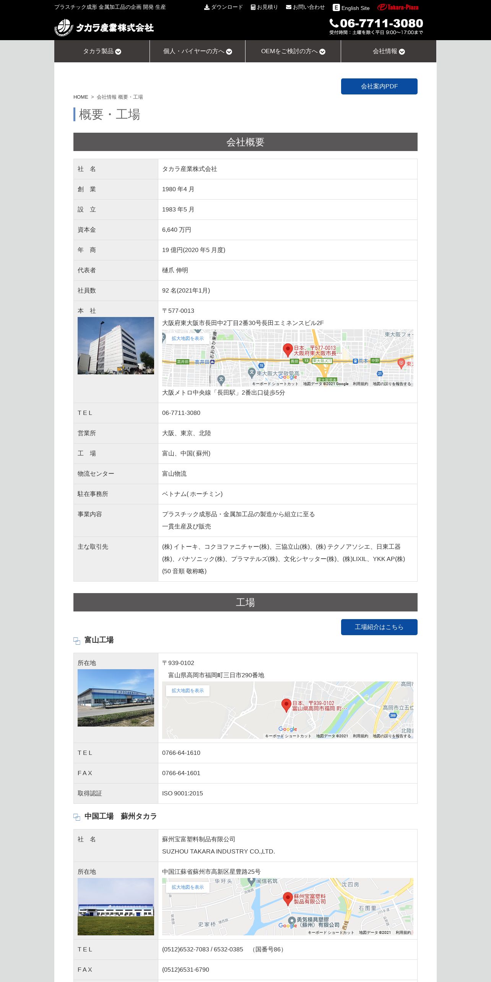Click SUZHOU TAKARA INDUSTRY CO.,LTD. text
Viewport: 491px width, 982px height.
point(219,852)
